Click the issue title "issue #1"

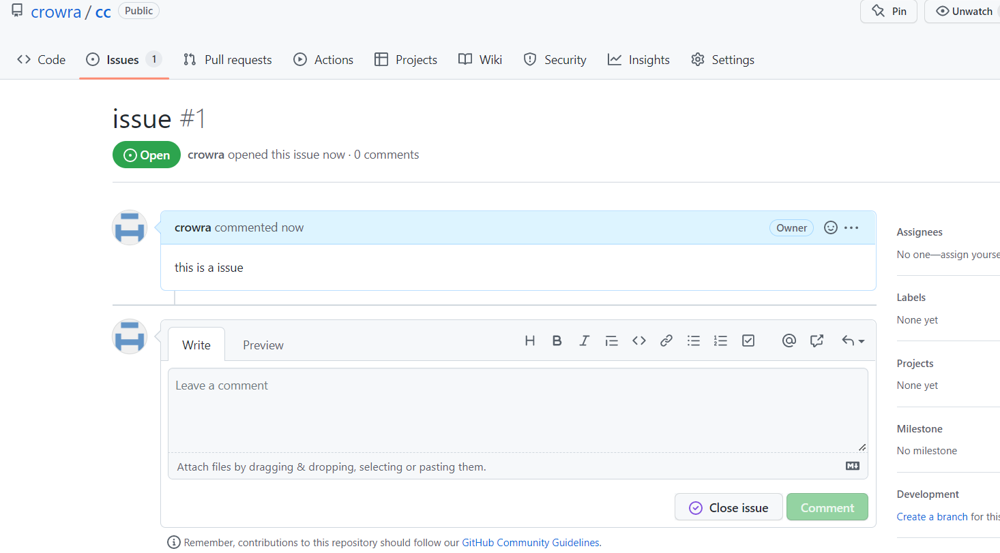coord(159,119)
